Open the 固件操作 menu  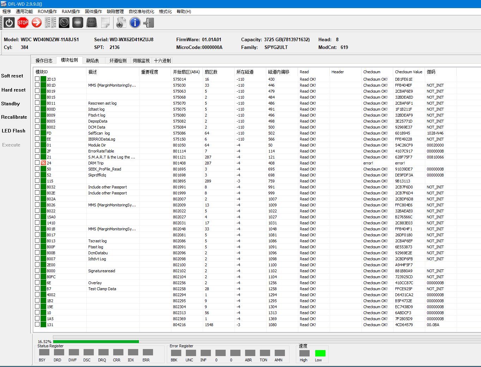click(93, 12)
